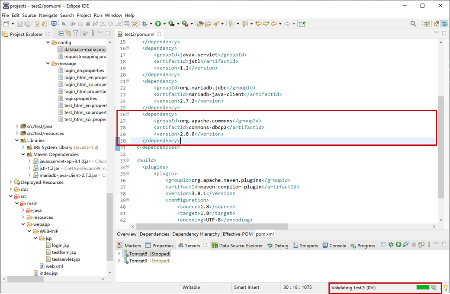Click the New wizard toolbar icon
This screenshot has height=294, width=450.
6,24
